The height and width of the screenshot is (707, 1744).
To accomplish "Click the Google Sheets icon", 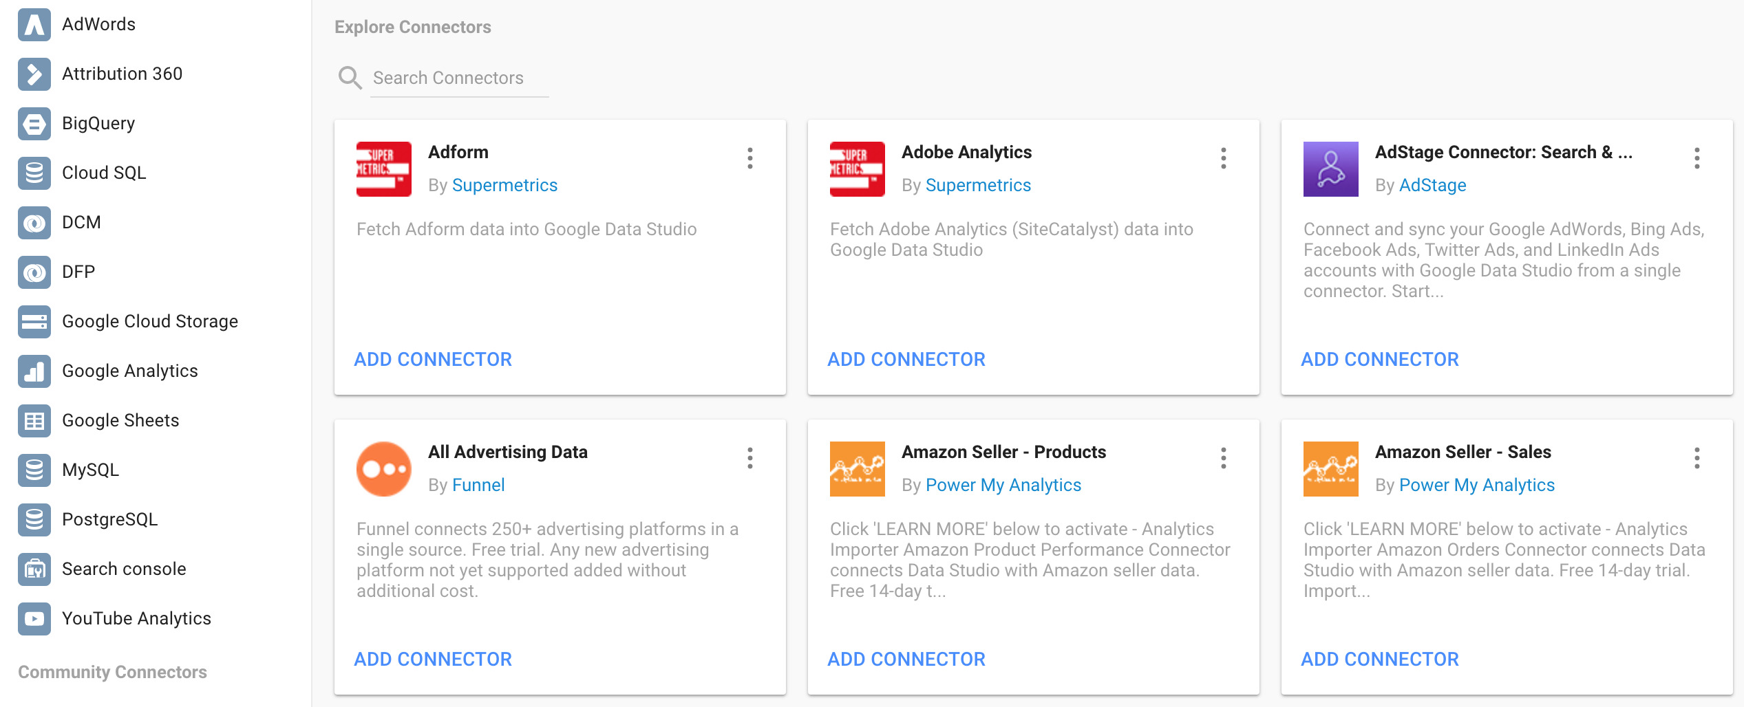I will (34, 421).
